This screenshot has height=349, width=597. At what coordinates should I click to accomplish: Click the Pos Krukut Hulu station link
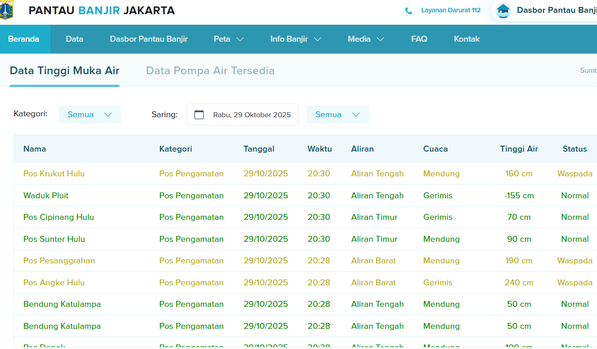tap(54, 174)
